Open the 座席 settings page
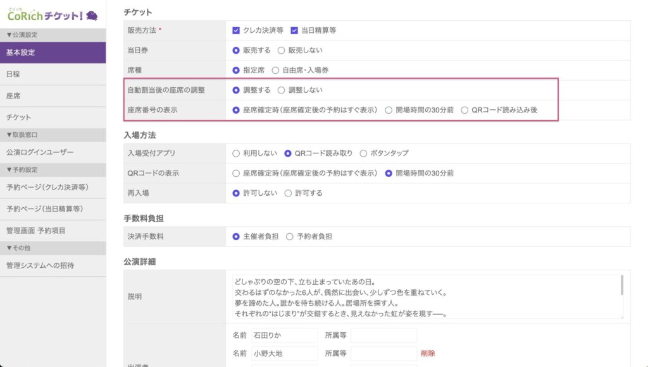This screenshot has height=367, width=648. [x=13, y=96]
